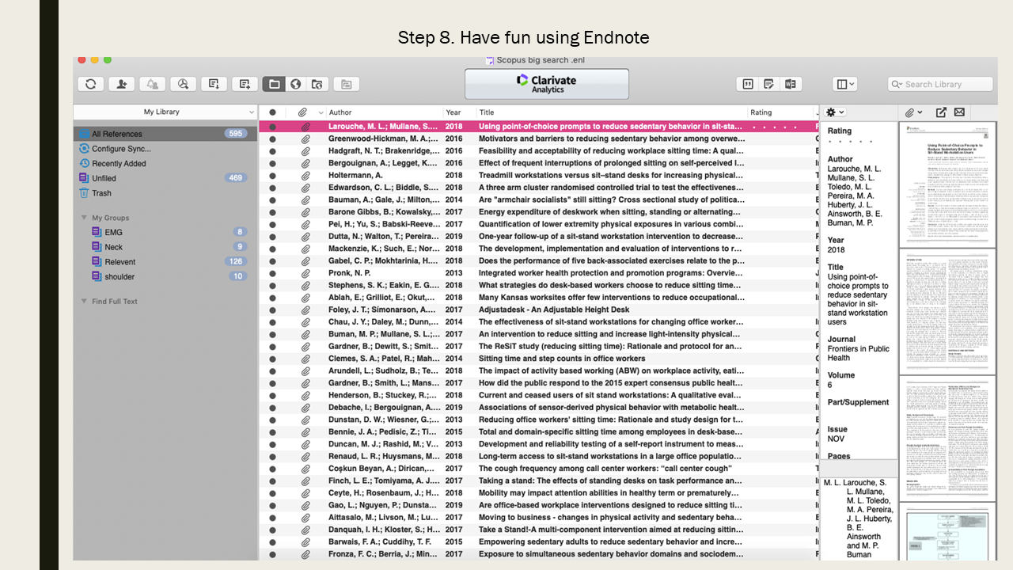Click the Clarivate Analytics banner button

point(547,84)
